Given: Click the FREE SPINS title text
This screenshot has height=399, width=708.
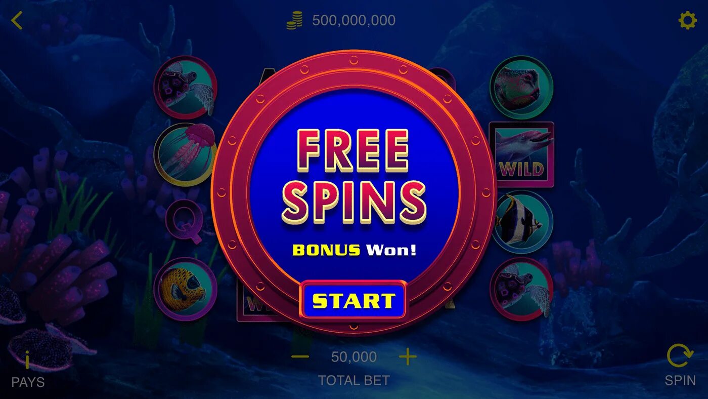Looking at the screenshot, I should point(353,177).
